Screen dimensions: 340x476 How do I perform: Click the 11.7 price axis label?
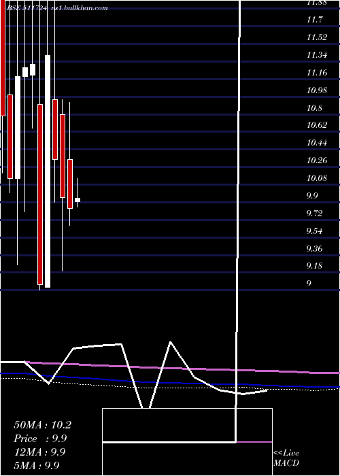tap(315, 20)
